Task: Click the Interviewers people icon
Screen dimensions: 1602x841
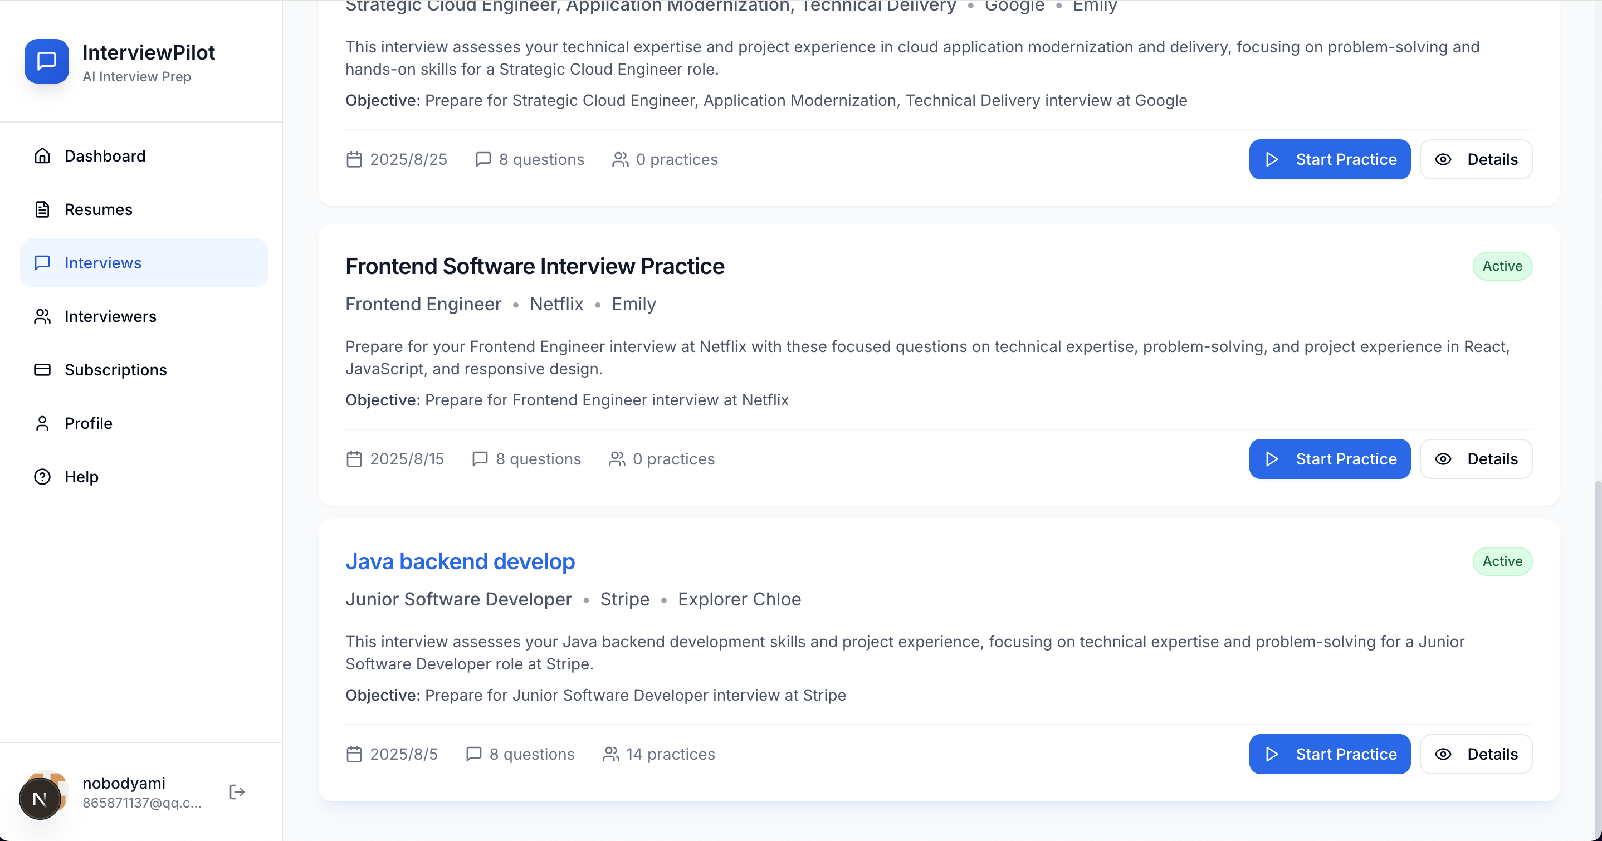Action: click(x=42, y=316)
